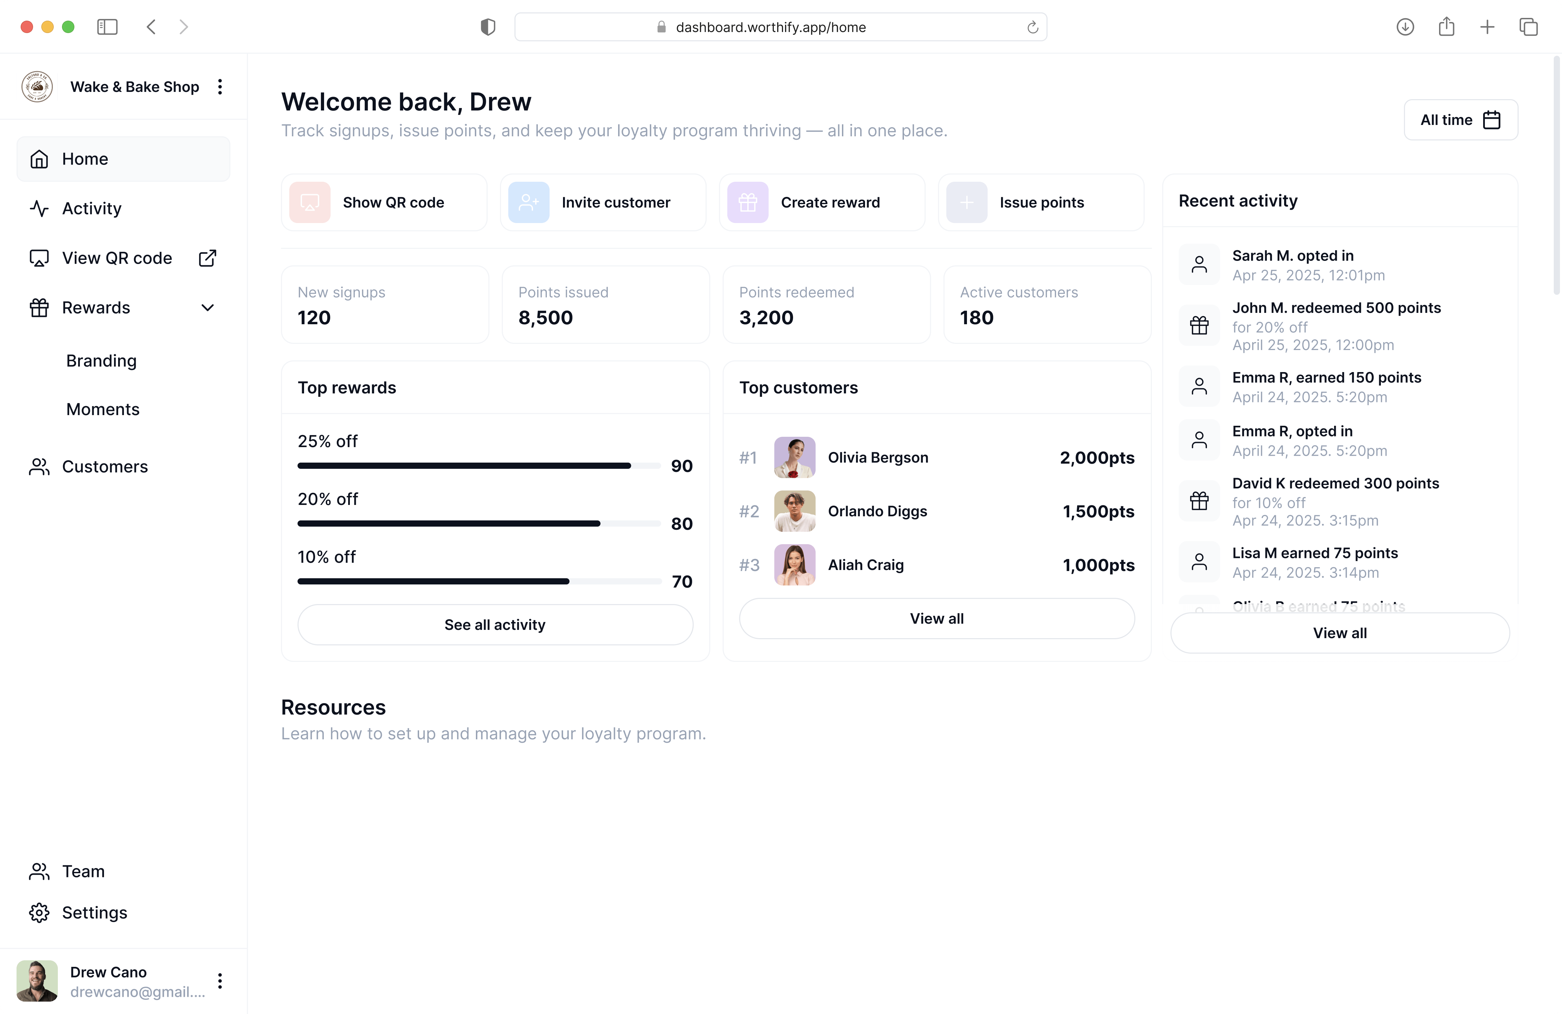Reload the page with the refresh icon
The height and width of the screenshot is (1014, 1562).
pyautogui.click(x=1032, y=27)
